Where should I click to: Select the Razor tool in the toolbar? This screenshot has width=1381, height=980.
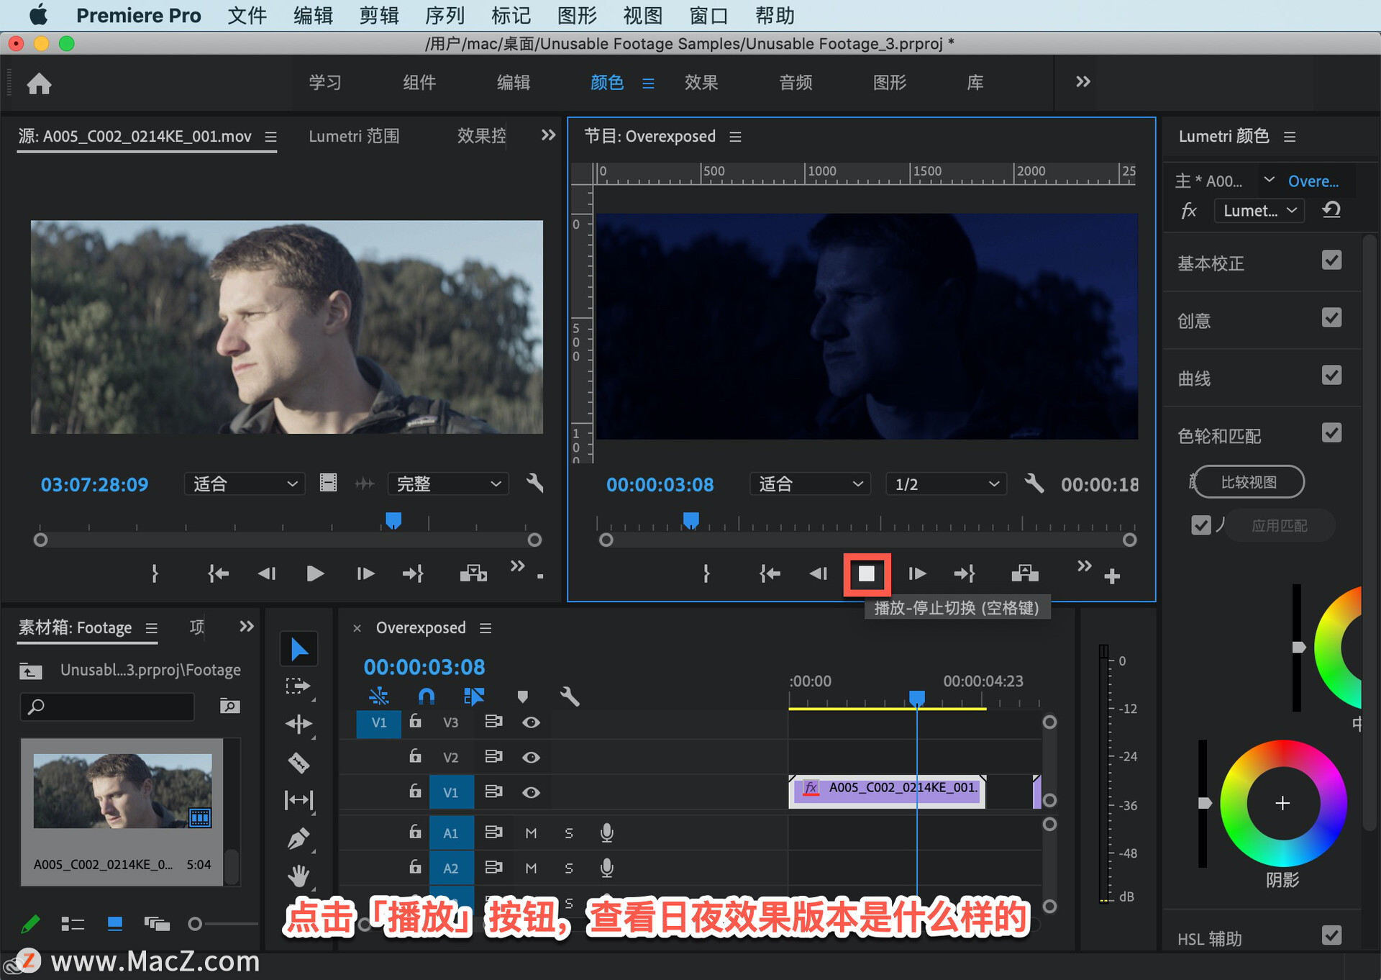[x=298, y=762]
